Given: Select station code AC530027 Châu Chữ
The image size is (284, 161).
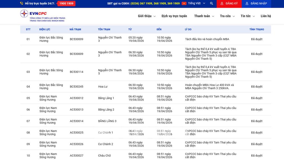Looking at the screenshot, I should pyautogui.click(x=77, y=155).
